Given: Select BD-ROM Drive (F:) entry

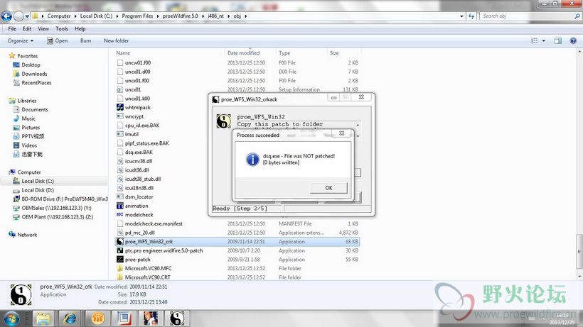Looking at the screenshot, I should (65, 199).
